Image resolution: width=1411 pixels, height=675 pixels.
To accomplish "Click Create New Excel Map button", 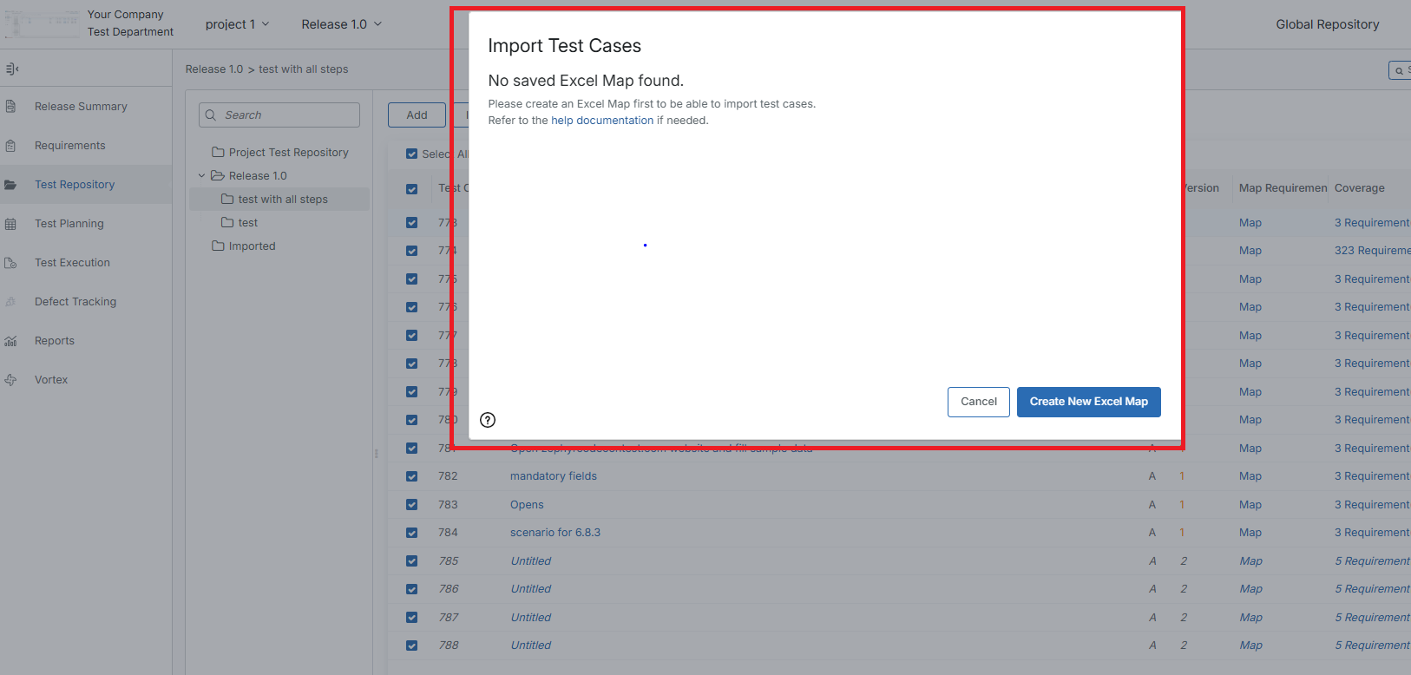I will coord(1088,402).
